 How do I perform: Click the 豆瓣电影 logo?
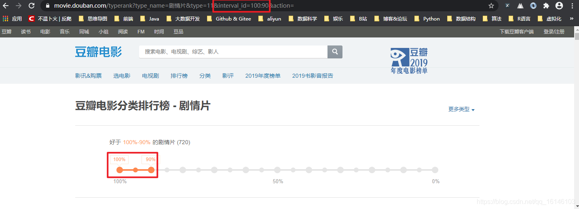tap(98, 52)
